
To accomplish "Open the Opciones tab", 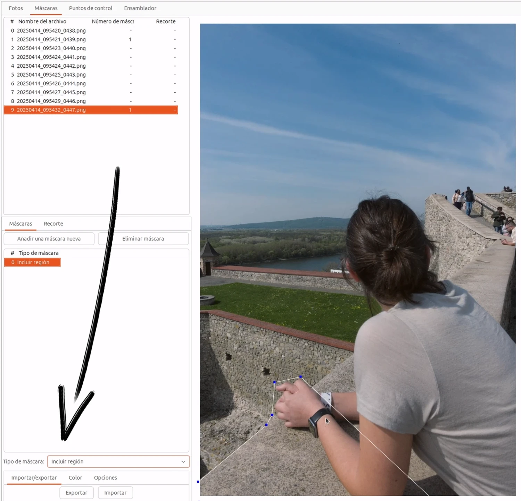I will coord(105,478).
